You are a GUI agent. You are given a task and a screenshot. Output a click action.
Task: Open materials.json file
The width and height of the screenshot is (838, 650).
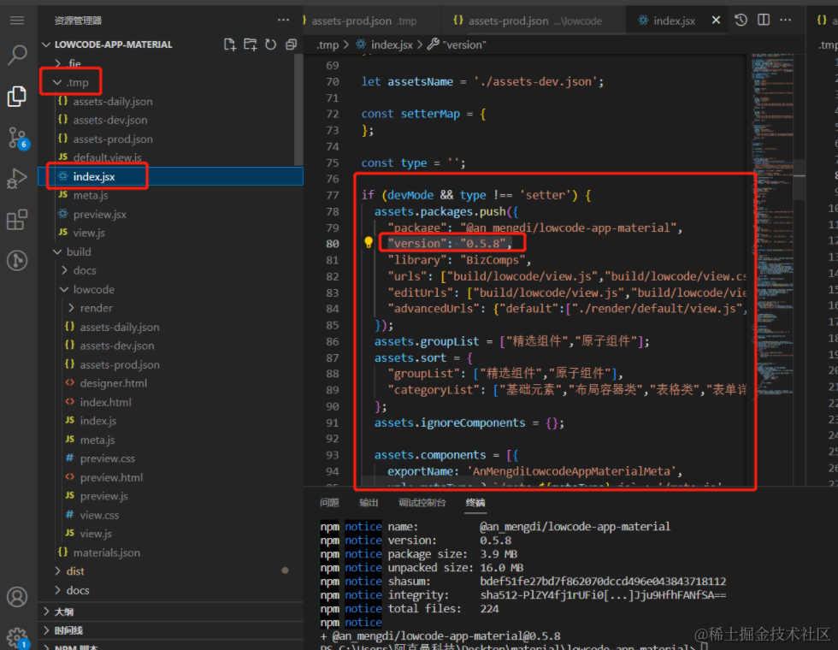(106, 552)
